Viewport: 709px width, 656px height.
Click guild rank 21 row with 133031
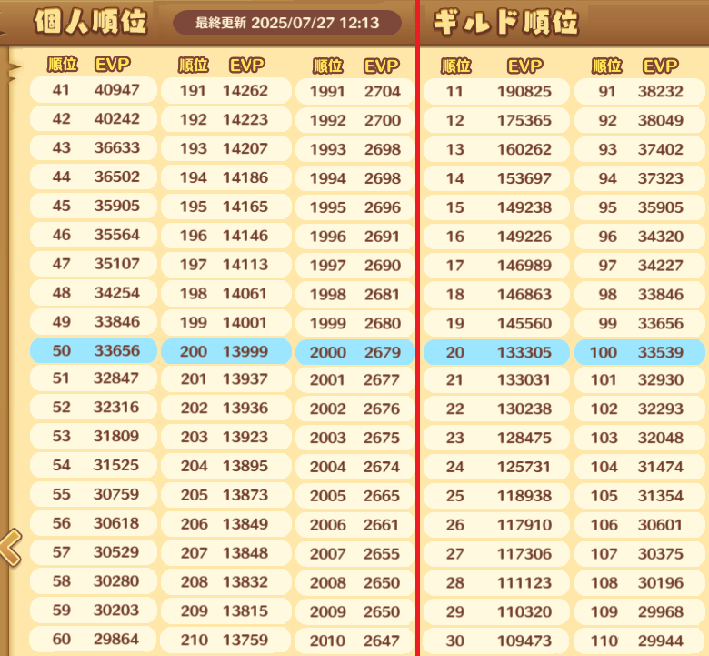pyautogui.click(x=496, y=379)
